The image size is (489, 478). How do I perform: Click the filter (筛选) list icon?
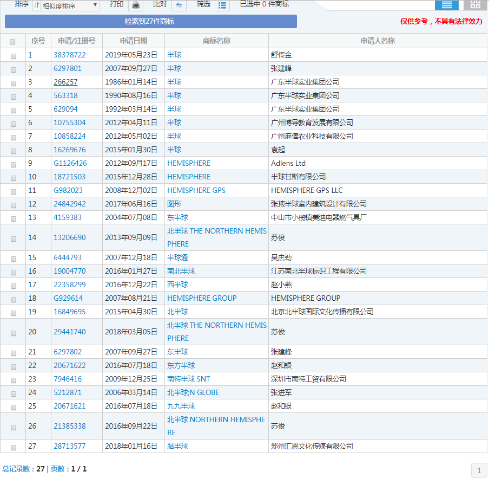[222, 5]
